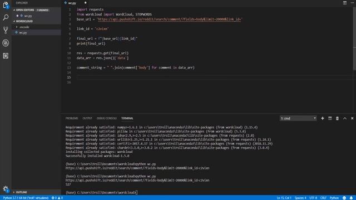The width and height of the screenshot is (356, 200).
Task: Open the Source Control view
Action: click(6, 30)
